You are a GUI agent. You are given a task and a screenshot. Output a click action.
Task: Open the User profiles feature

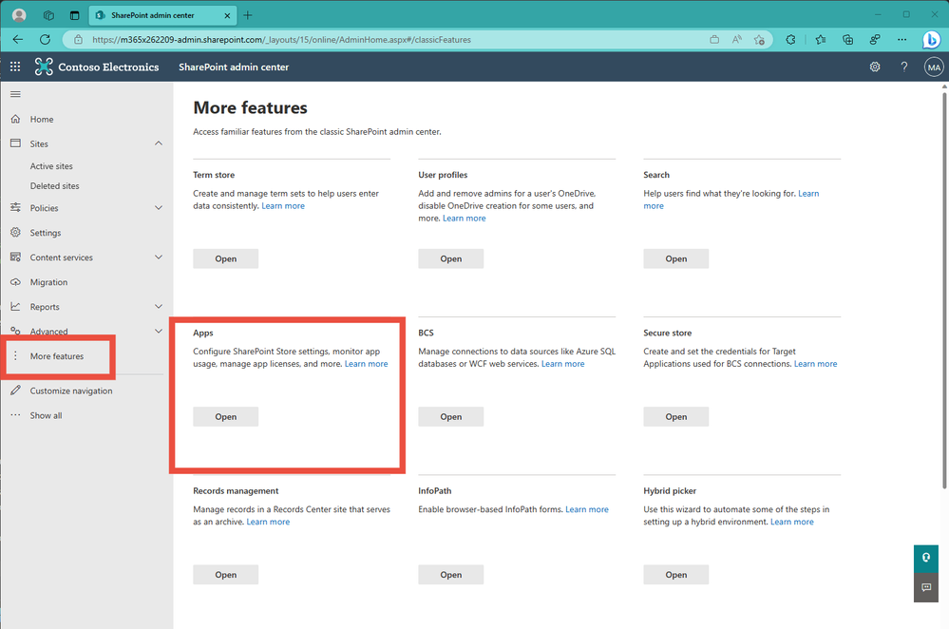(x=451, y=258)
